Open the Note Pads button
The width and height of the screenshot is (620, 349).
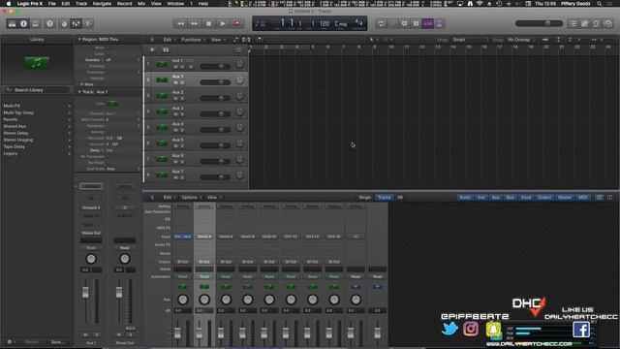coord(585,23)
